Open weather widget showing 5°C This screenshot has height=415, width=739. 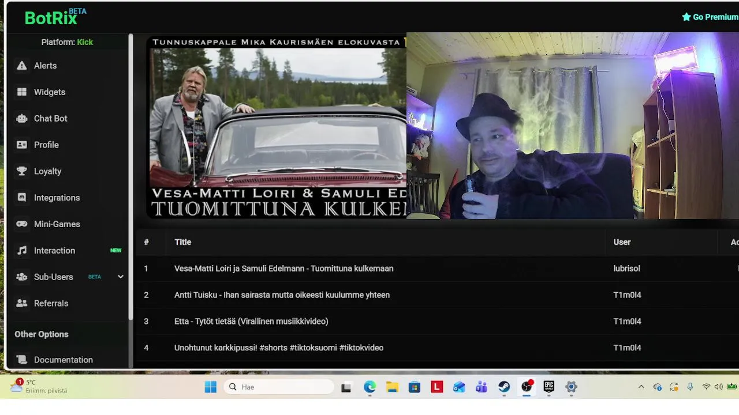(x=39, y=386)
